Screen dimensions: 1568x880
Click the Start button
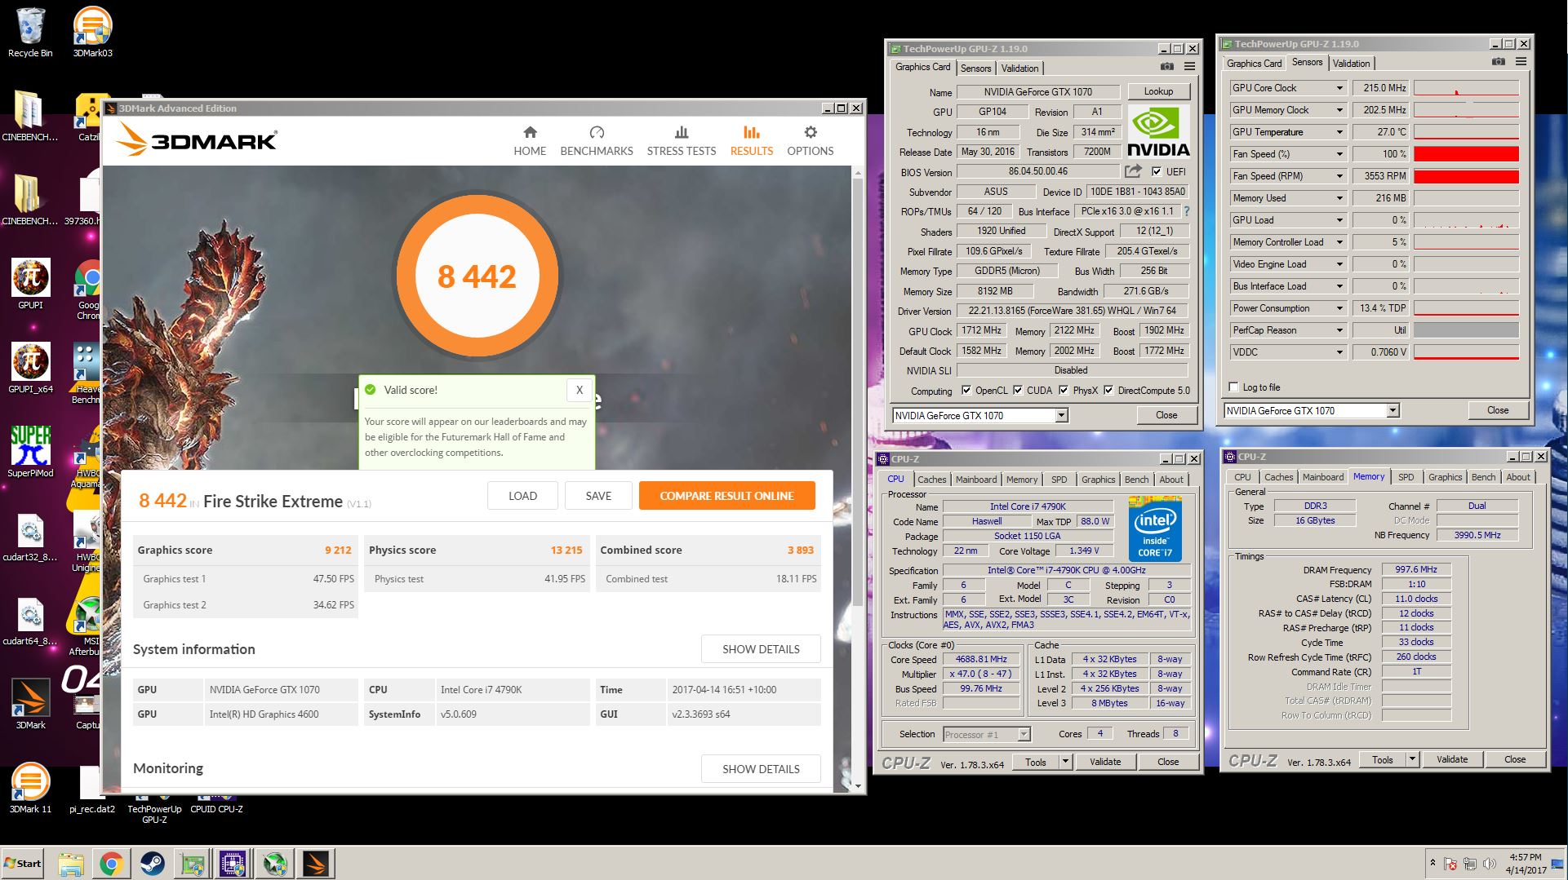click(x=23, y=864)
